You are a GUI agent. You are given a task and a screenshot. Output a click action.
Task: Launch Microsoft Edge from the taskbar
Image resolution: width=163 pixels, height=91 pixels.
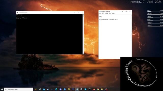coord(56,89)
